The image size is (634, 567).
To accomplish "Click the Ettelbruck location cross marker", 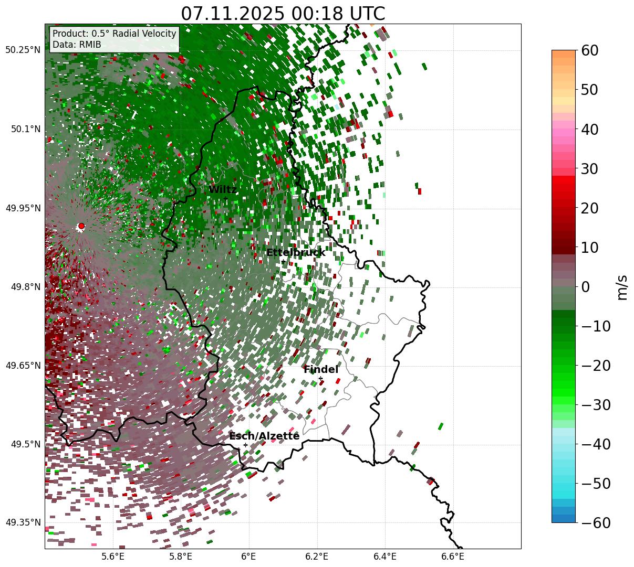I will (x=283, y=261).
